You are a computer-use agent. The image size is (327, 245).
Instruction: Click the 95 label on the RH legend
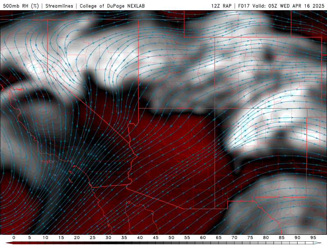pos(313,238)
